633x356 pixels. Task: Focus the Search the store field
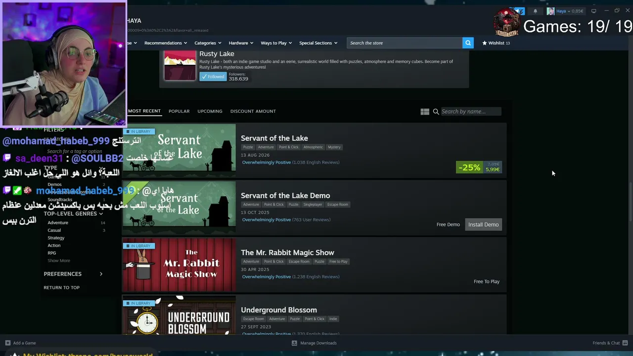405,43
